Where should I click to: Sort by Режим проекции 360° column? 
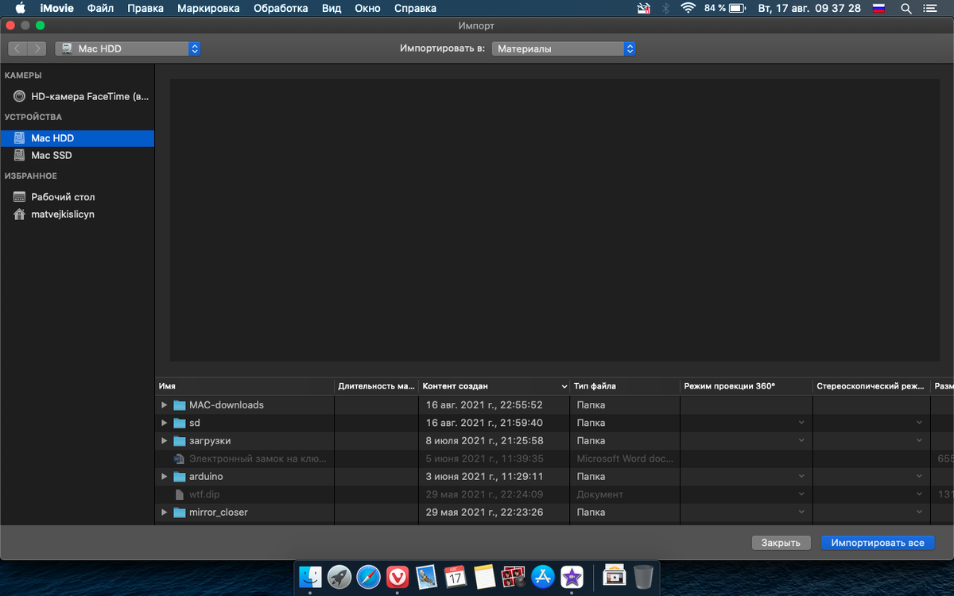(747, 386)
